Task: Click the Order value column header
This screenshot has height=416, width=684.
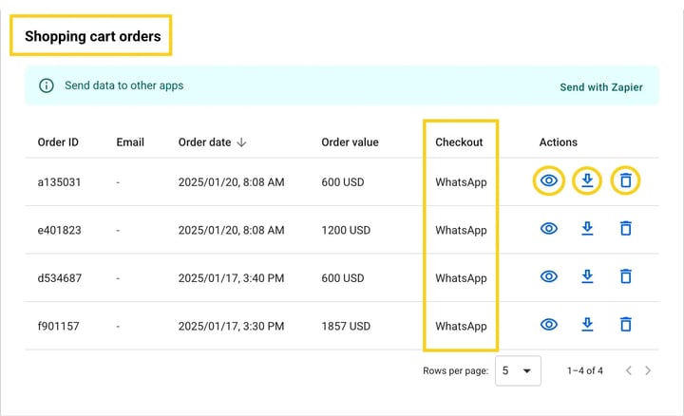Action: click(350, 142)
